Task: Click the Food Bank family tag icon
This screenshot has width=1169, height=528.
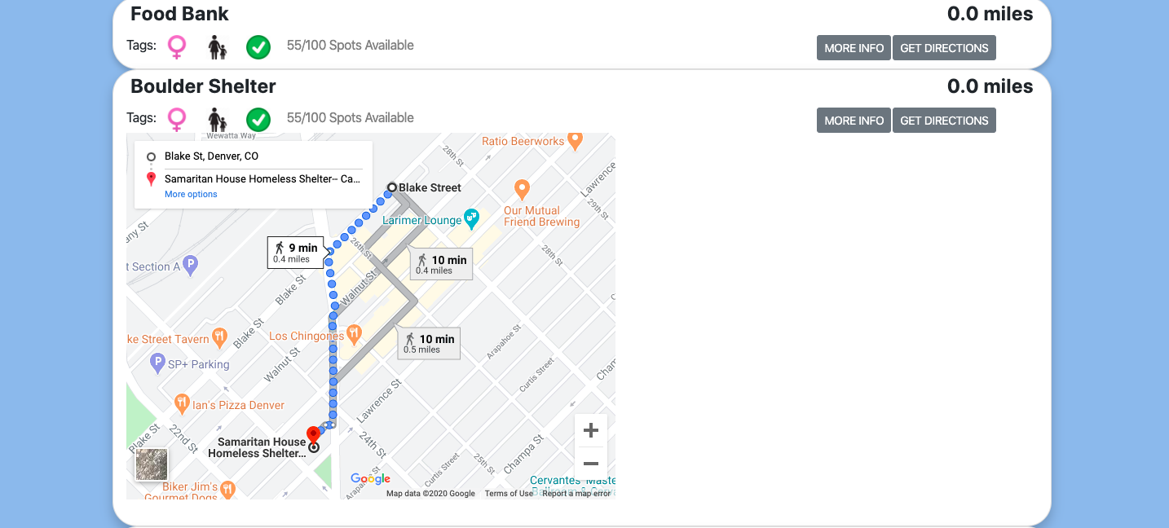Action: pyautogui.click(x=217, y=47)
